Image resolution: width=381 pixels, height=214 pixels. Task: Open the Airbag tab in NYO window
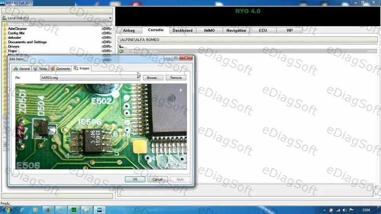[129, 30]
